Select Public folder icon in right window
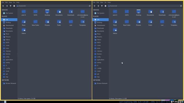Viewport: 184px width, 103px height. 150,22
